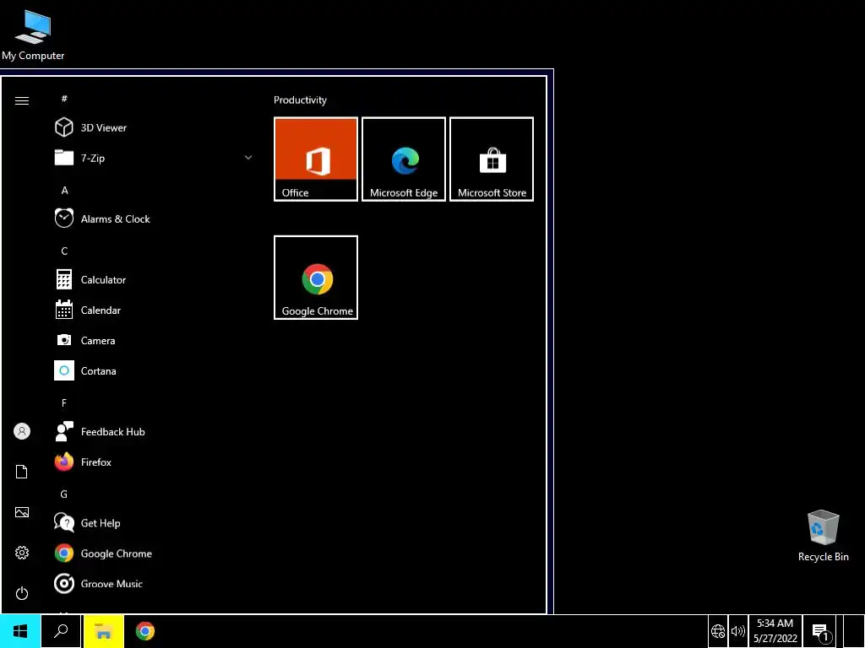This screenshot has width=865, height=648.
Task: Click the Windows Start button
Action: pos(20,631)
